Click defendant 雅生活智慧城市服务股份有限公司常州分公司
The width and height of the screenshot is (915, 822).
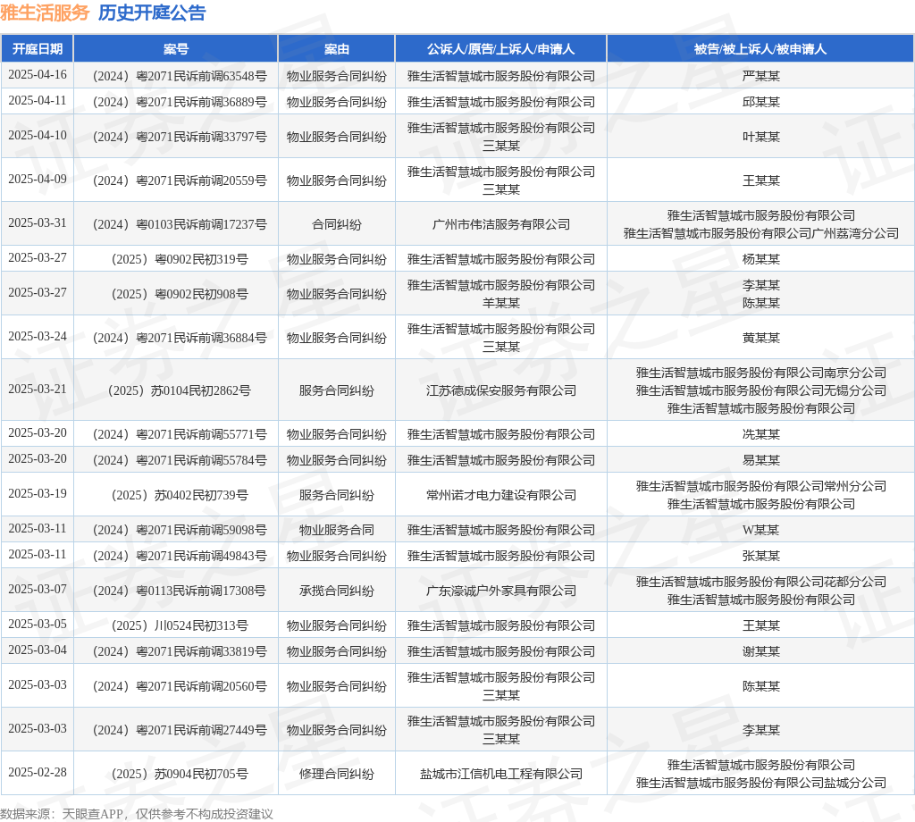[761, 487]
